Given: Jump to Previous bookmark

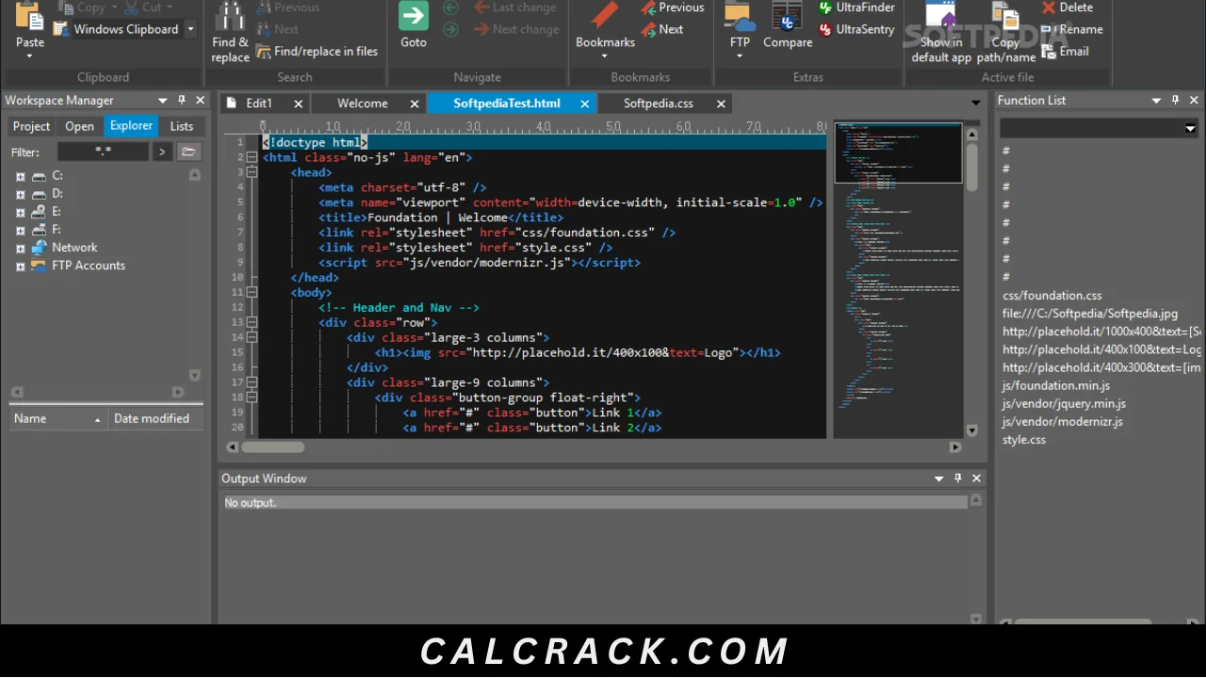Looking at the screenshot, I should [673, 8].
